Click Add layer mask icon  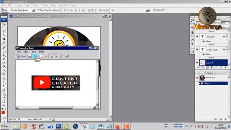(x=207, y=68)
